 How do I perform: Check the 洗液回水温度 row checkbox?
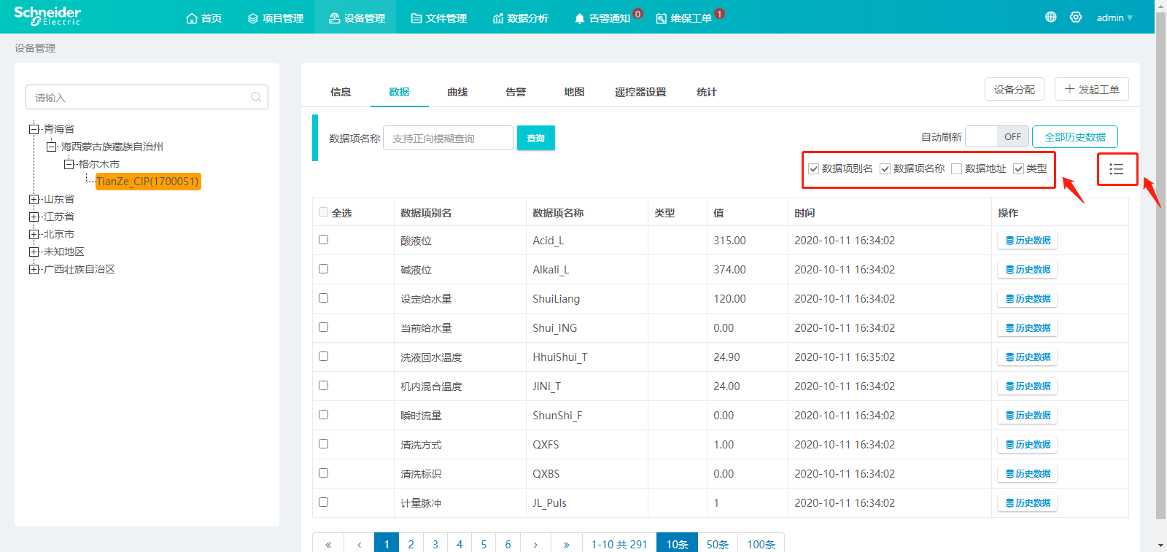point(324,357)
